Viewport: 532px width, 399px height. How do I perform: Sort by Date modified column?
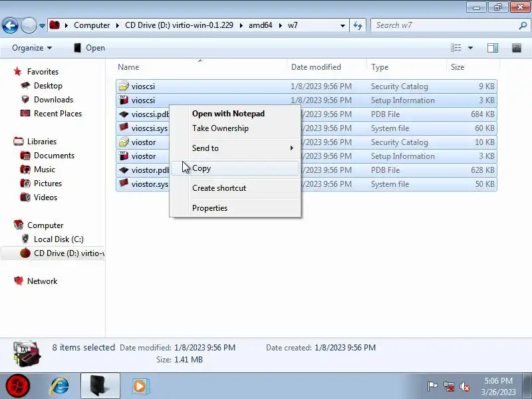tap(327, 67)
